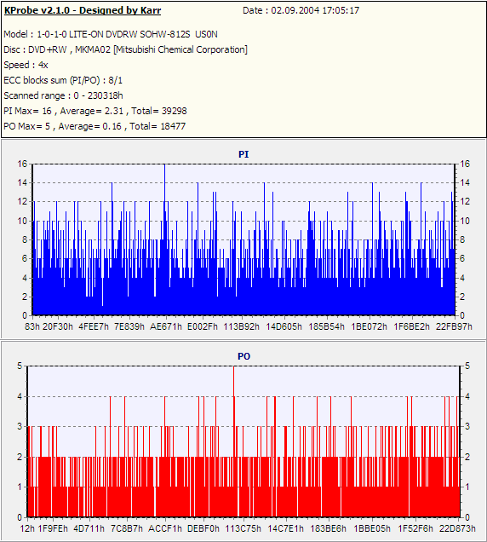
Task: Click the Model LITE-ON DVDRW line
Action: tap(111, 34)
